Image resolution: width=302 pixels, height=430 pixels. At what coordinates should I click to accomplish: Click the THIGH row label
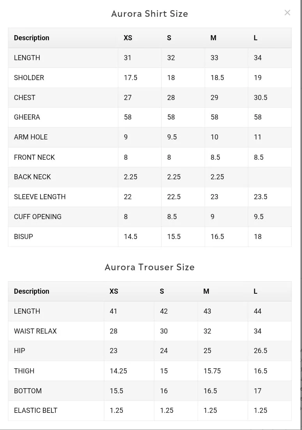(24, 371)
